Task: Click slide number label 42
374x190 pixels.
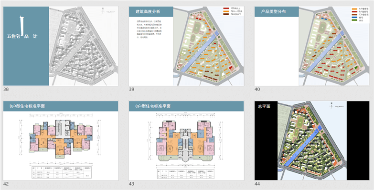Action: point(6,184)
